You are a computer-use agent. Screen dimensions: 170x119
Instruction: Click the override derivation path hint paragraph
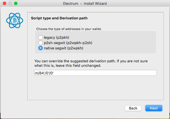point(91,63)
